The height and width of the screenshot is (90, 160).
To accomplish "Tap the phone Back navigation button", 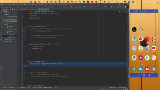I will [139, 75].
